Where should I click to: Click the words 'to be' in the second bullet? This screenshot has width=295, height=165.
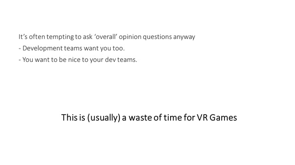point(59,60)
